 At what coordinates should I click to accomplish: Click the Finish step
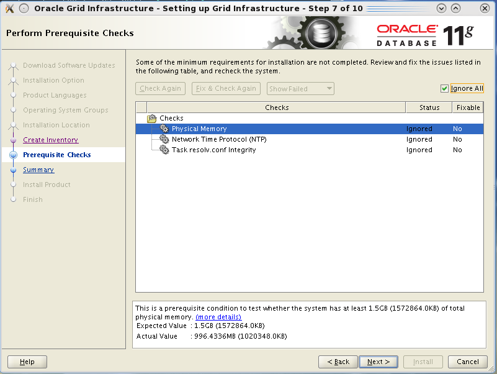[33, 199]
